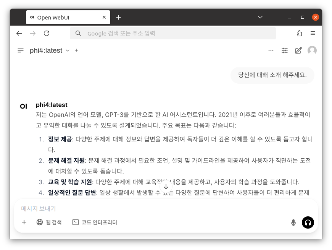This screenshot has width=332, height=250.
Task: Open the attachment plus menu
Action: point(24,222)
